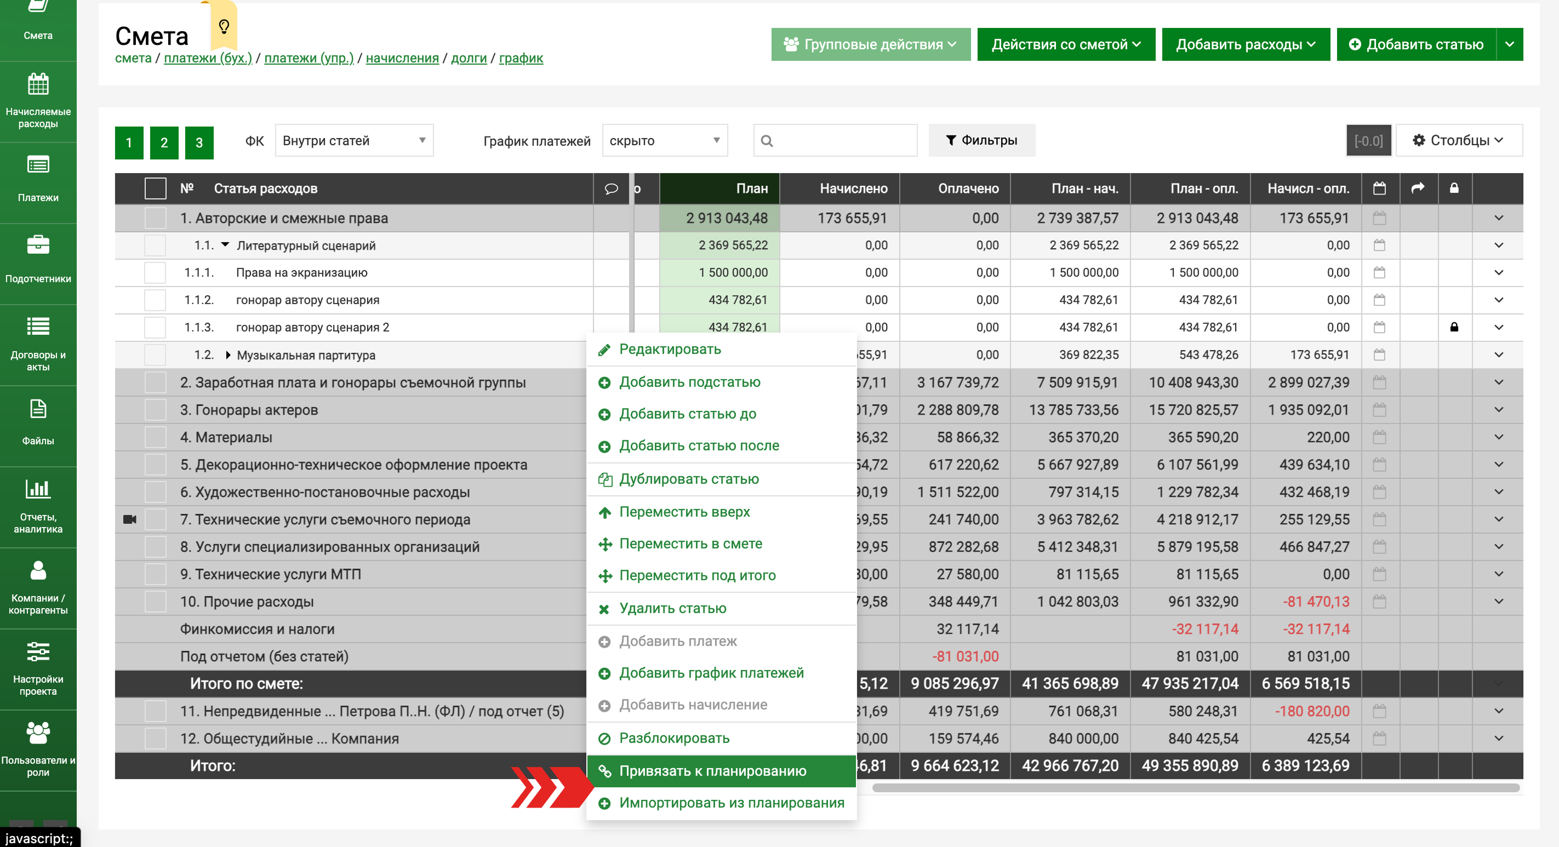Click lock icon on row 1.1.3
This screenshot has height=847, width=1559.
coord(1454,327)
